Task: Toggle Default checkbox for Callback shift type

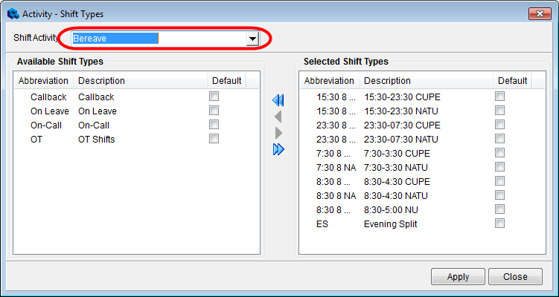Action: [214, 97]
